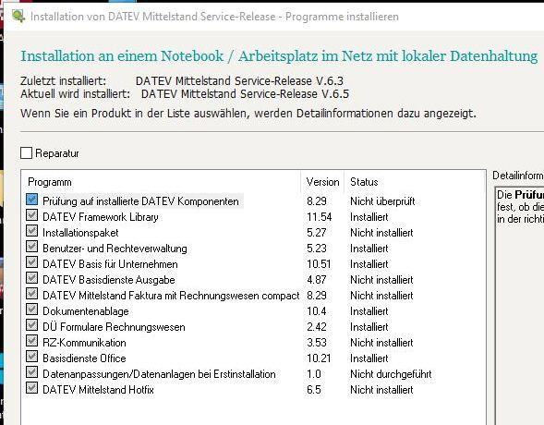Select the Basisdienste Office entry
This screenshot has height=425, width=544.
pyautogui.click(x=84, y=358)
